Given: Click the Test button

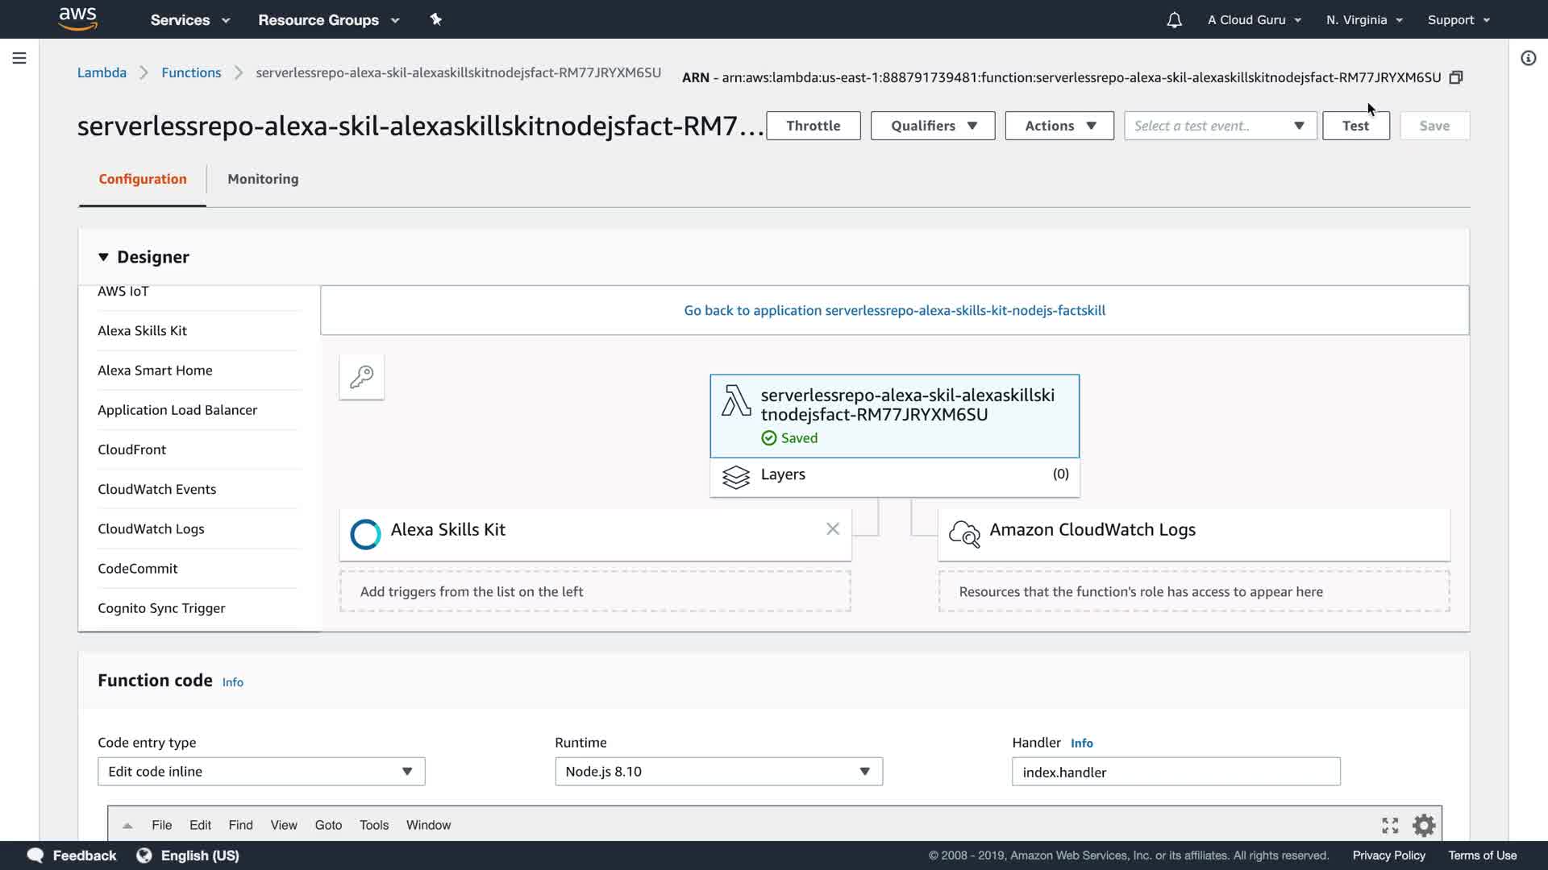Looking at the screenshot, I should pyautogui.click(x=1355, y=126).
